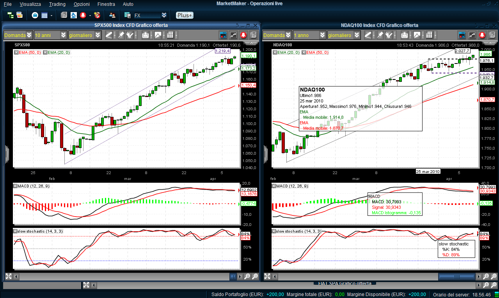Open the microscope research icon in main toolbar
This screenshot has width=499, height=298.
coord(74,15)
